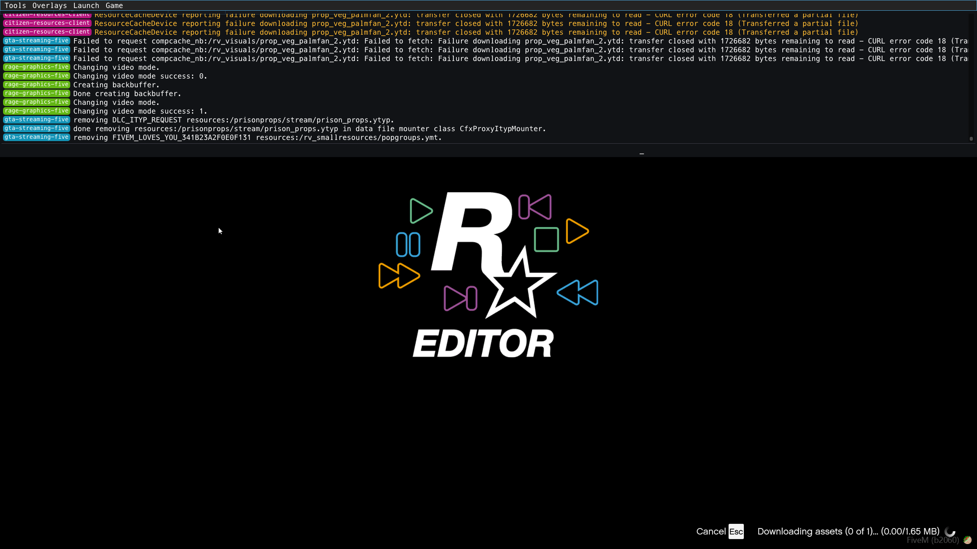
Task: Click the blue rewind icon
Action: [x=578, y=292]
